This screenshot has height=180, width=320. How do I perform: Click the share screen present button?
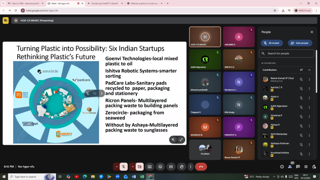coord(150,167)
